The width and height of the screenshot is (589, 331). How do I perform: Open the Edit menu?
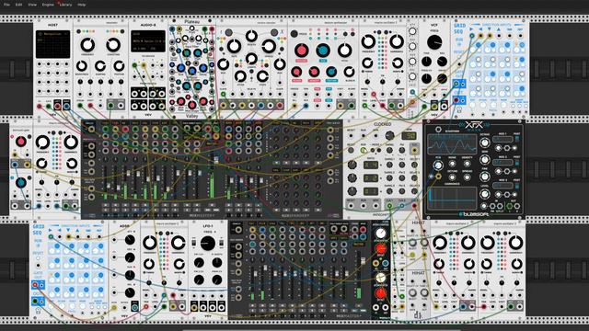point(18,5)
